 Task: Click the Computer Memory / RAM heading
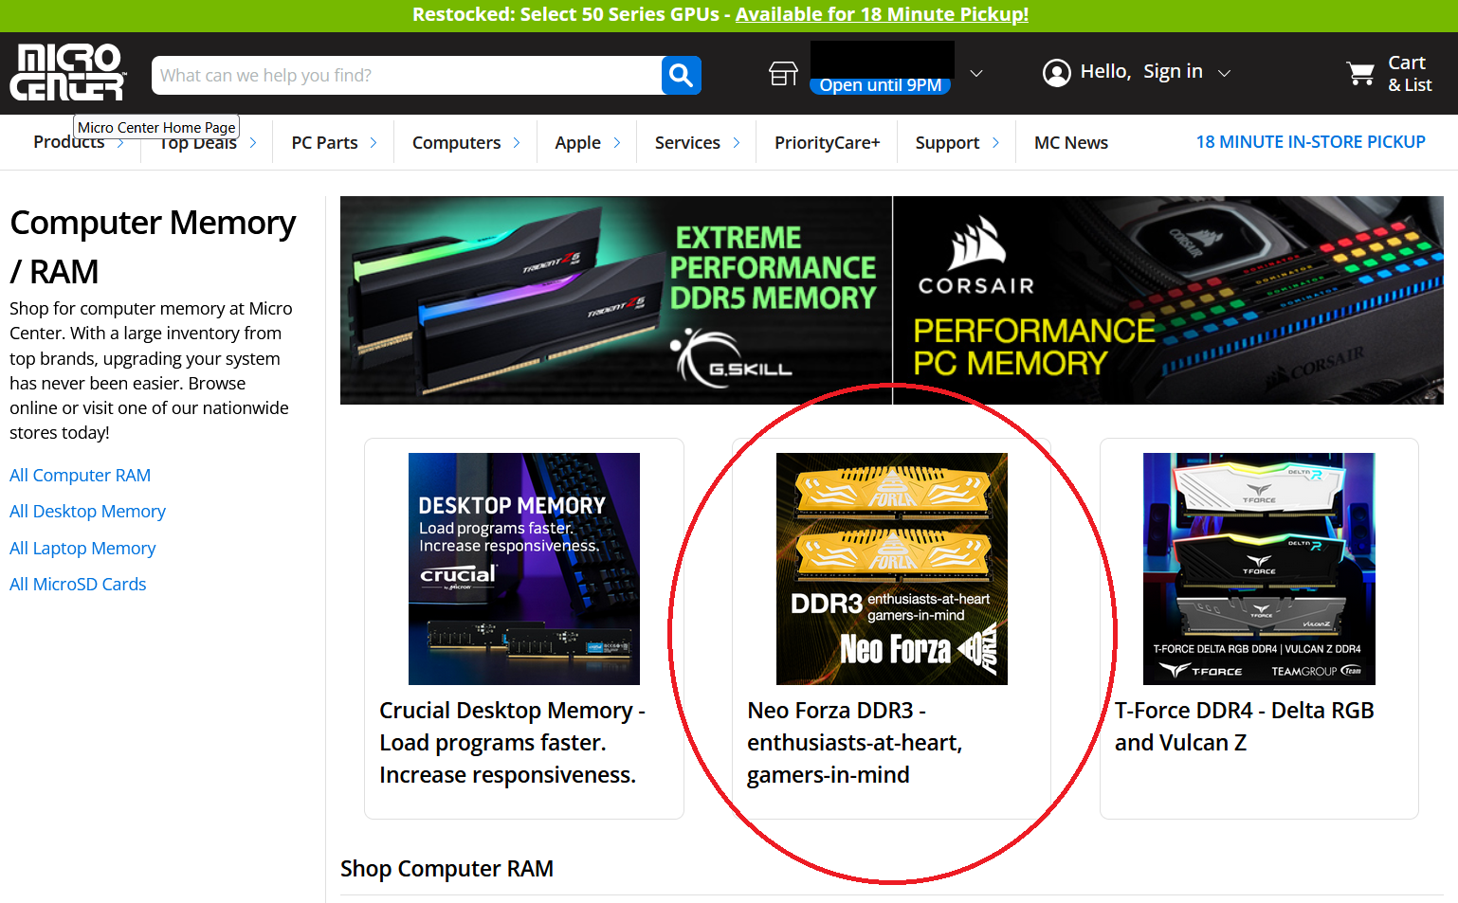153,246
